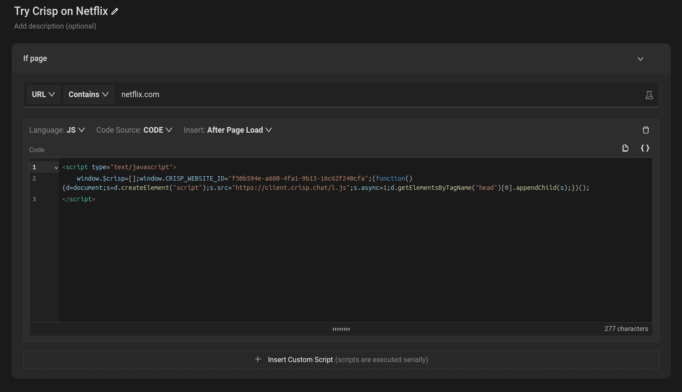This screenshot has width=682, height=392.
Task: Click the 277 characters counter
Action: [627, 328]
